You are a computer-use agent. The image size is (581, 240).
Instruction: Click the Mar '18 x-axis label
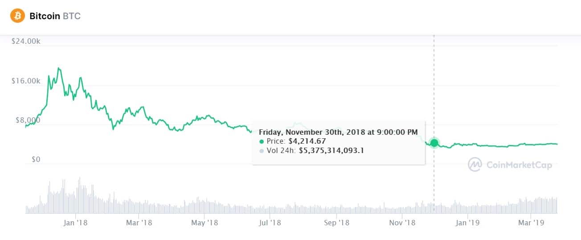pos(139,222)
